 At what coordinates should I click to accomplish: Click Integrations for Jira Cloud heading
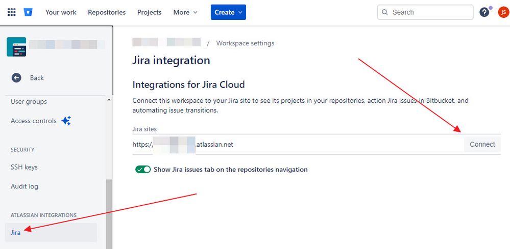(188, 85)
